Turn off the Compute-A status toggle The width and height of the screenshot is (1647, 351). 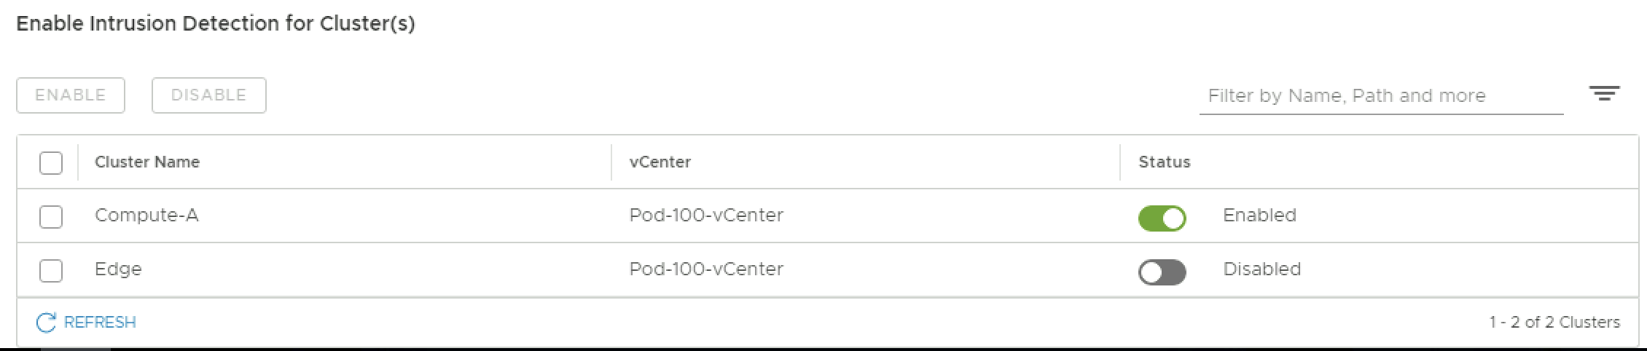pyautogui.click(x=1162, y=218)
